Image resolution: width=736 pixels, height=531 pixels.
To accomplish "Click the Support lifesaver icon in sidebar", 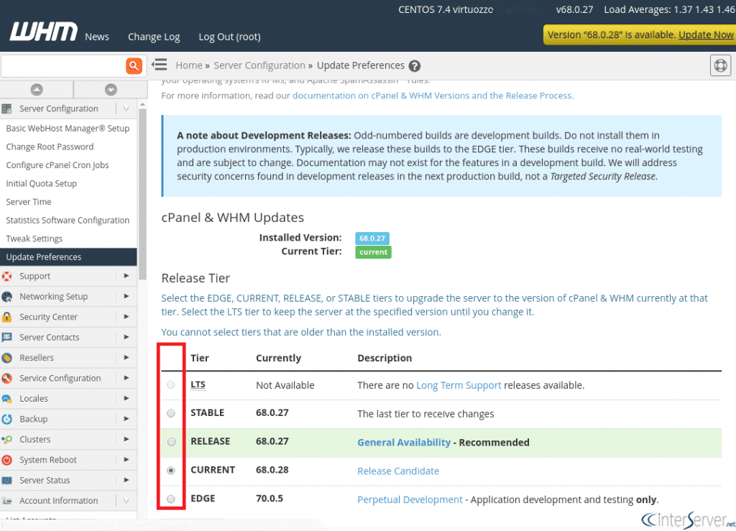I will click(x=6, y=277).
